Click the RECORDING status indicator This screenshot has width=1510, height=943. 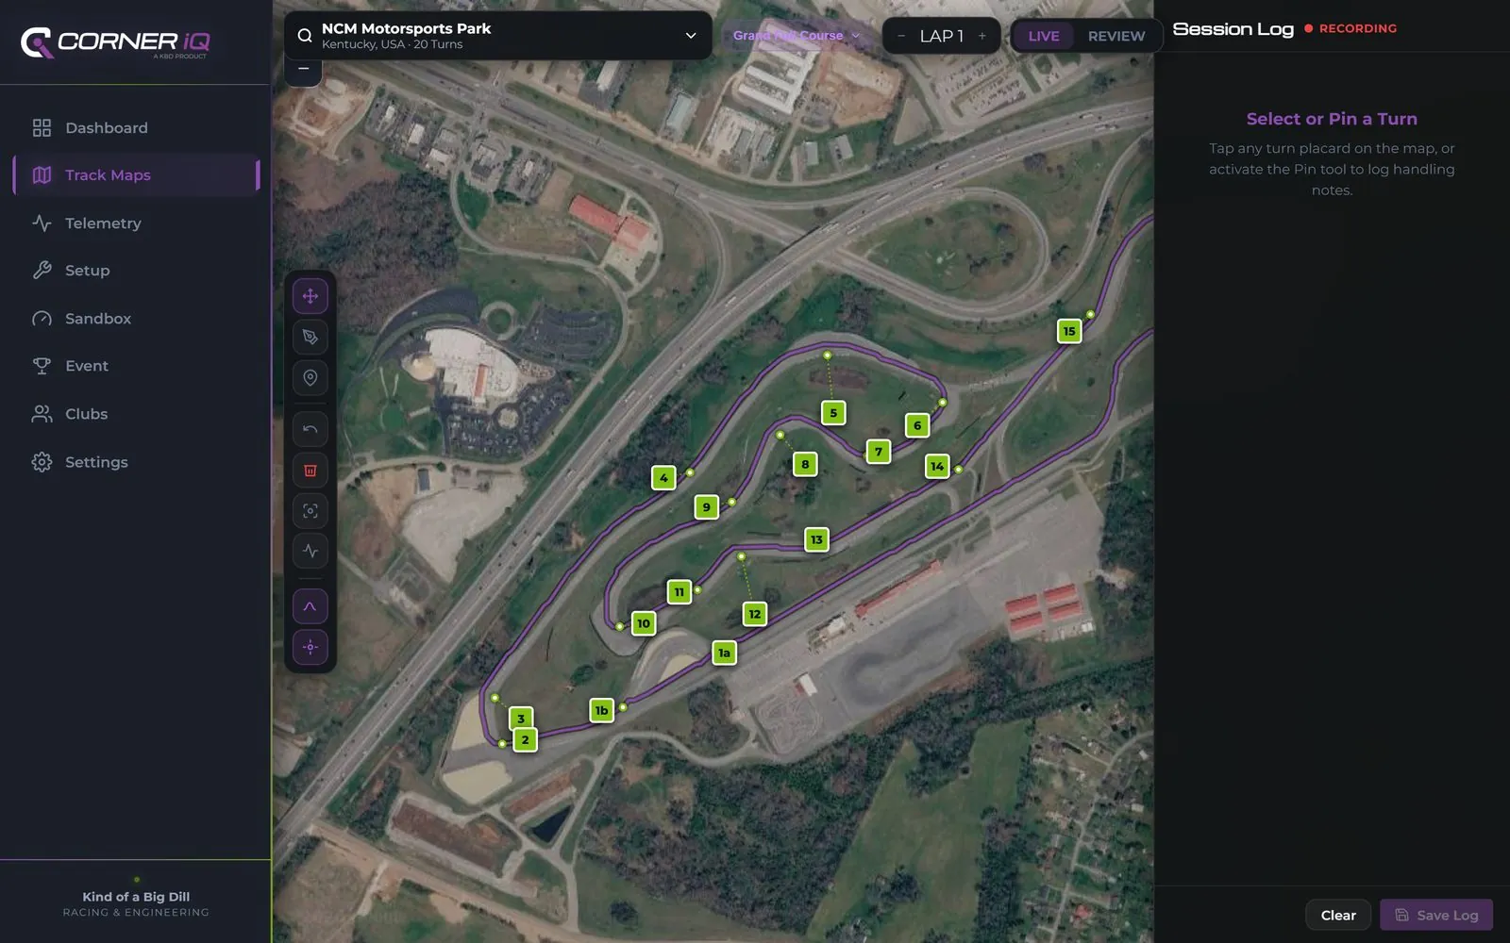point(1351,29)
